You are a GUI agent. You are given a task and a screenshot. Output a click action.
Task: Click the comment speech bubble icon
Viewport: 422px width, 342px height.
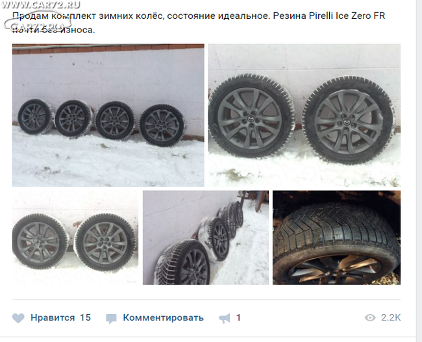(111, 319)
